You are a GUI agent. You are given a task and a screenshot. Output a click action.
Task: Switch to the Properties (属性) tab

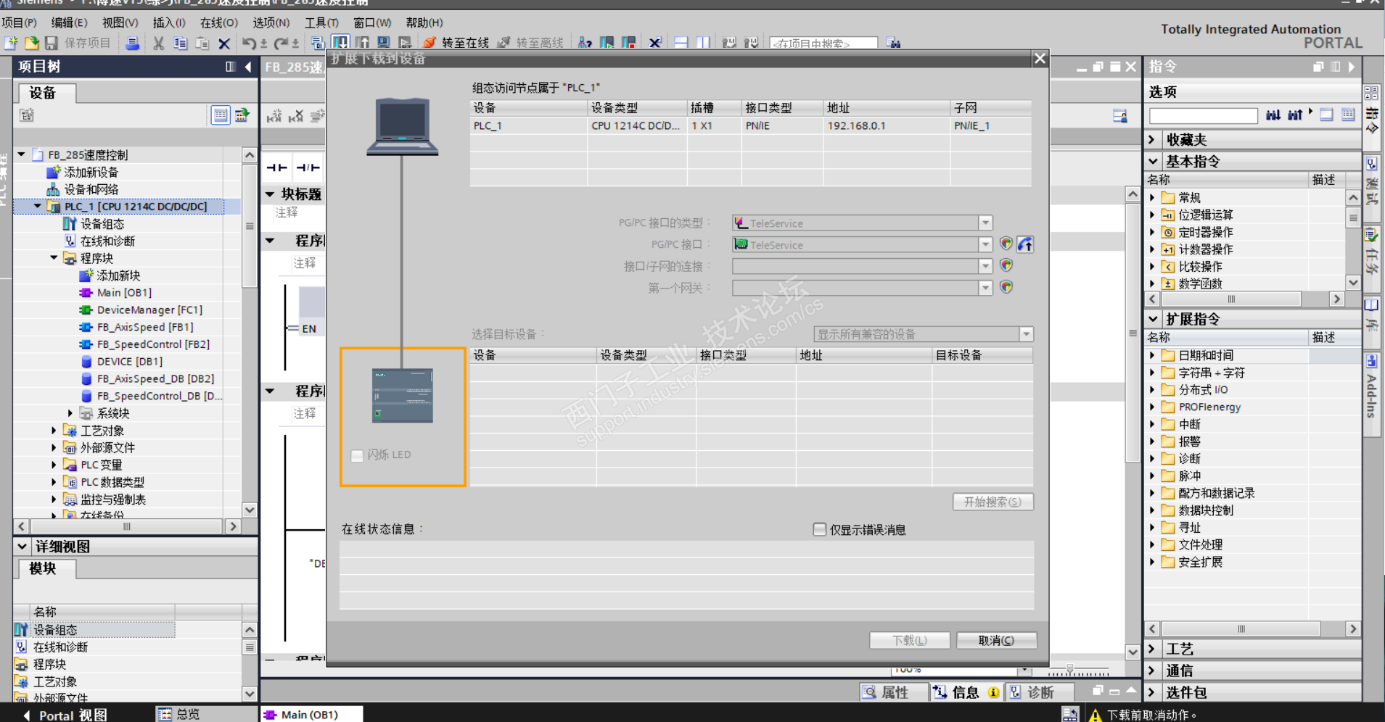coord(894,692)
